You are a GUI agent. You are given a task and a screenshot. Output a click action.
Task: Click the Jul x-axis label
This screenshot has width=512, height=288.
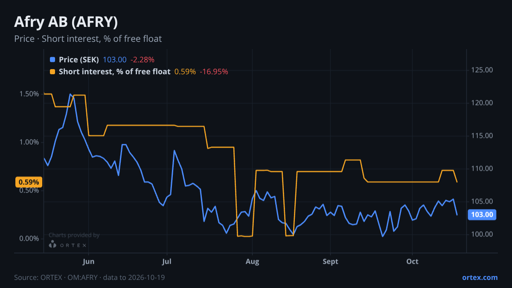[x=167, y=261]
